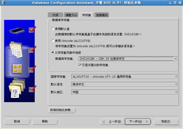Click the folder with documents icon on database cylinder
Image resolution: width=183 pixels, height=129 pixels.
[16, 50]
